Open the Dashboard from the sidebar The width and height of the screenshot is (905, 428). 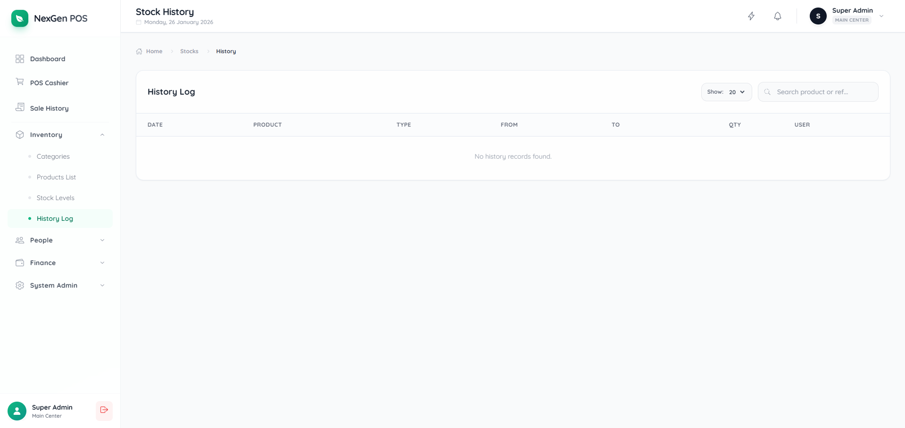pyautogui.click(x=47, y=58)
